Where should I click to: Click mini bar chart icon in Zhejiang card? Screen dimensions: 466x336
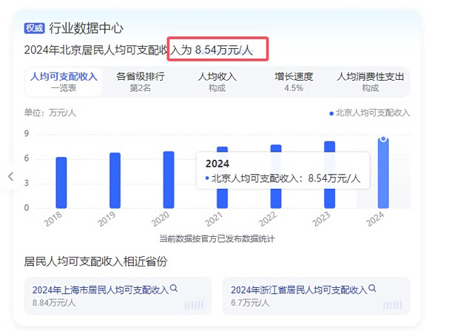point(392,304)
